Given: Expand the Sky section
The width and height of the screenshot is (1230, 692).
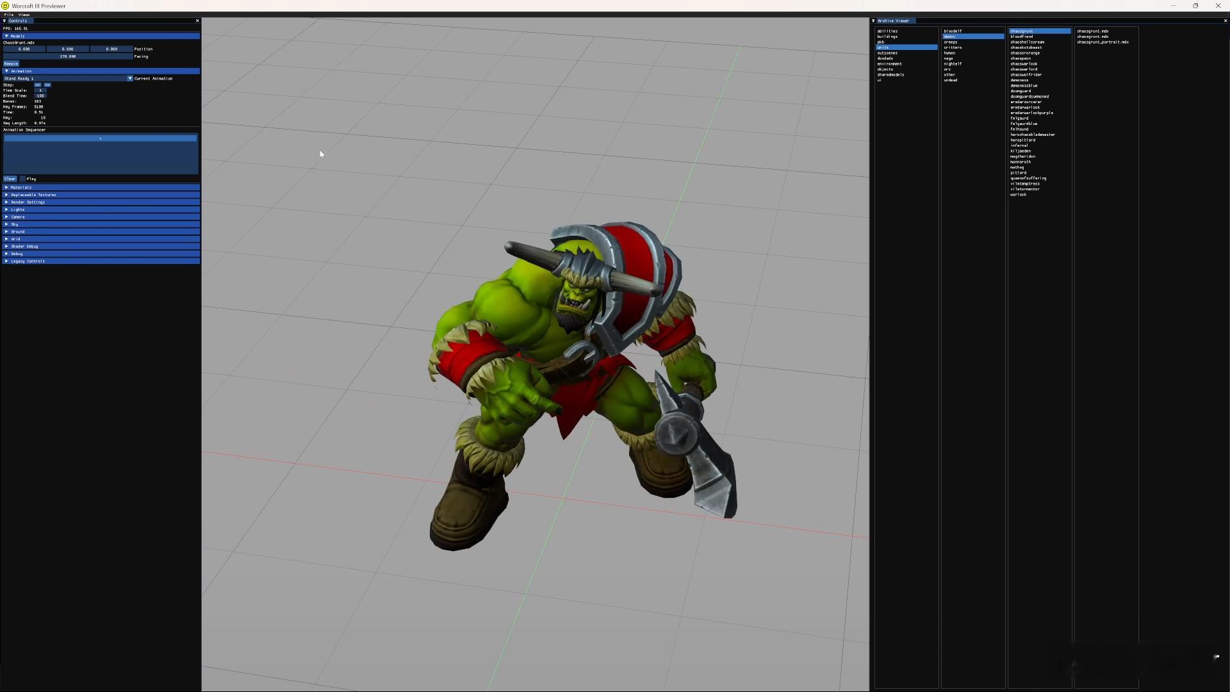Looking at the screenshot, I should (x=101, y=224).
